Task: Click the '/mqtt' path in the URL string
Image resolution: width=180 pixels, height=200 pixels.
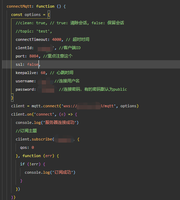Action: (108, 106)
